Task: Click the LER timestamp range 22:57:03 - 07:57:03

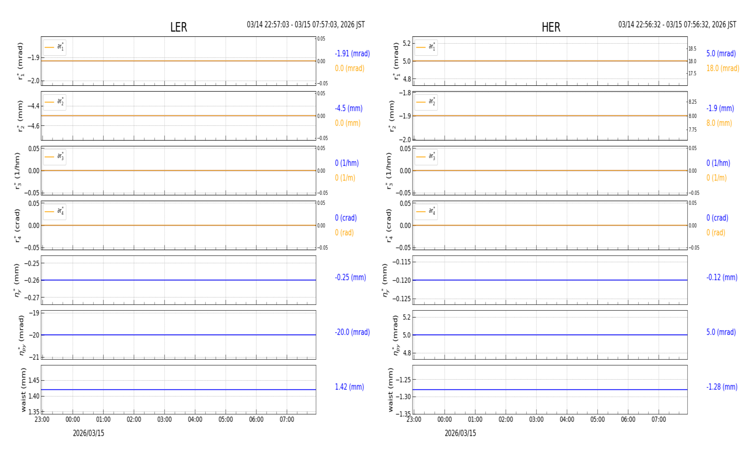Action: (x=306, y=25)
